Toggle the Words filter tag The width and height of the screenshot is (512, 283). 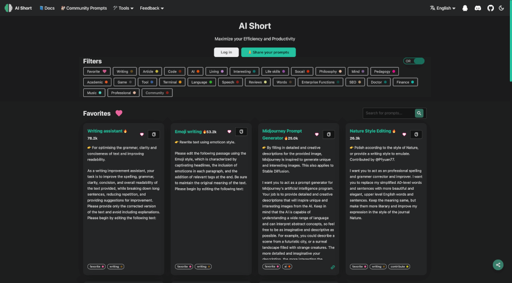(x=284, y=82)
